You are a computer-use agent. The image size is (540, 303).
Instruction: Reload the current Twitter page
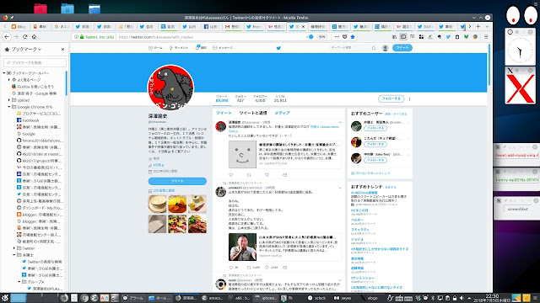[x=24, y=37]
